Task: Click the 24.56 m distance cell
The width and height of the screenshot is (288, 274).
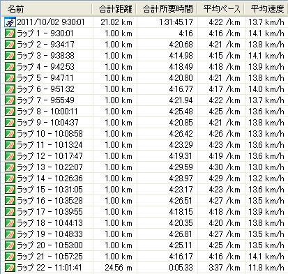Action: point(119,268)
